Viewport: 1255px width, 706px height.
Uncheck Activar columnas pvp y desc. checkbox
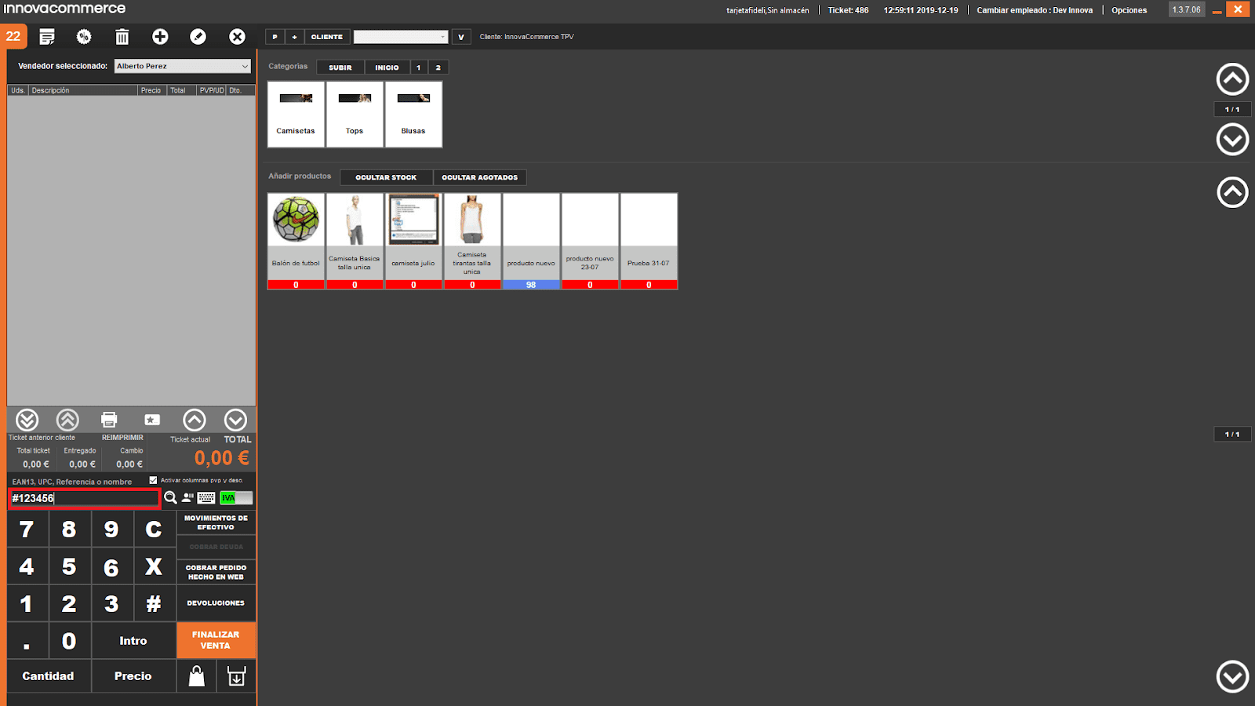click(x=153, y=480)
